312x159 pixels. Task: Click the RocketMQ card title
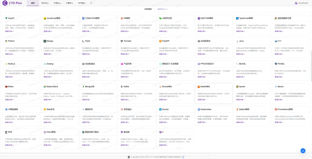click(x=167, y=87)
